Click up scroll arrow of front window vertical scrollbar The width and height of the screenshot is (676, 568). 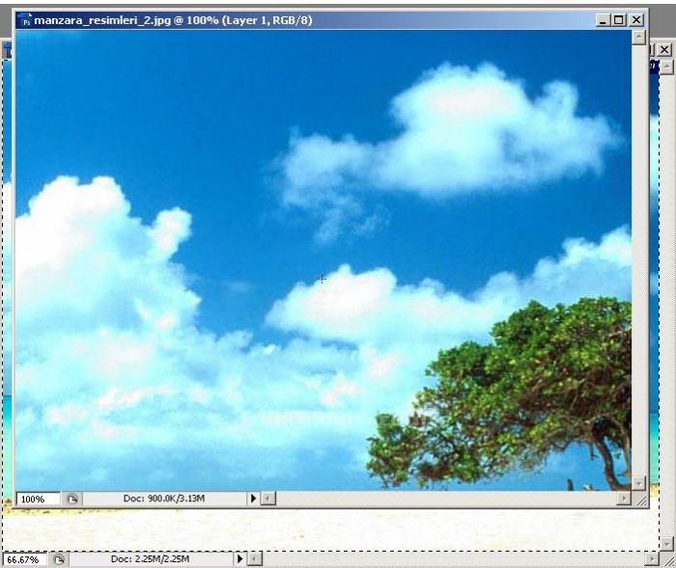[x=638, y=37]
